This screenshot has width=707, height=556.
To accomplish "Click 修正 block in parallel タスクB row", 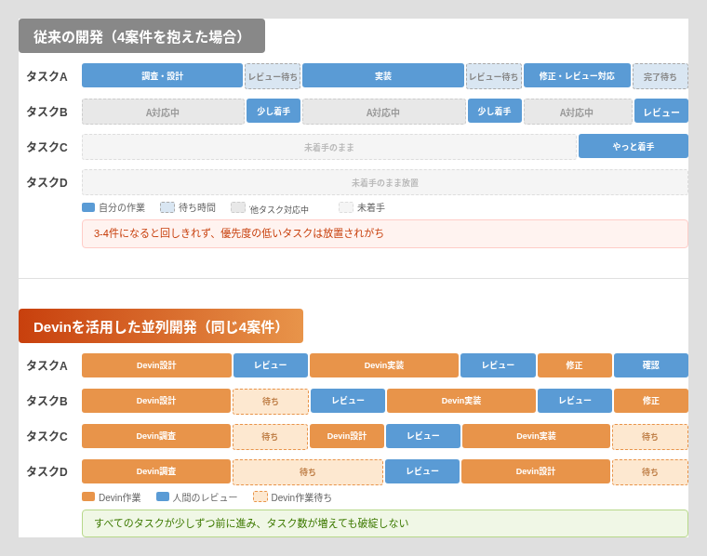I will [x=651, y=401].
